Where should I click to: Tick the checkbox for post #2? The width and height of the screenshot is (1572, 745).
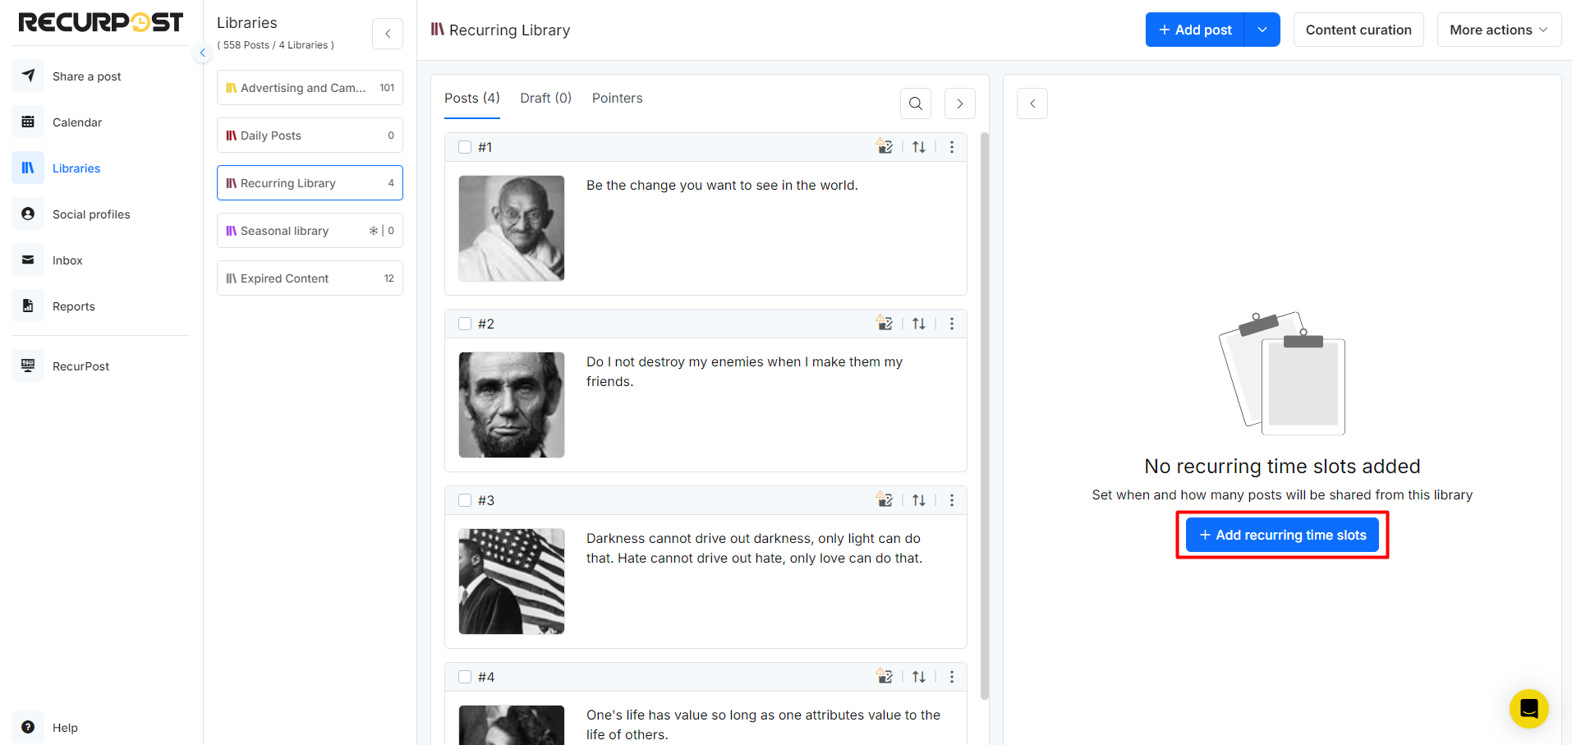465,324
